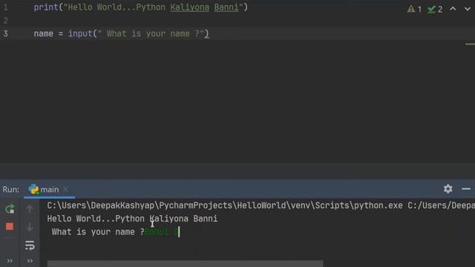The image size is (475, 267).
Task: Close the main run tab
Action: tap(66, 190)
